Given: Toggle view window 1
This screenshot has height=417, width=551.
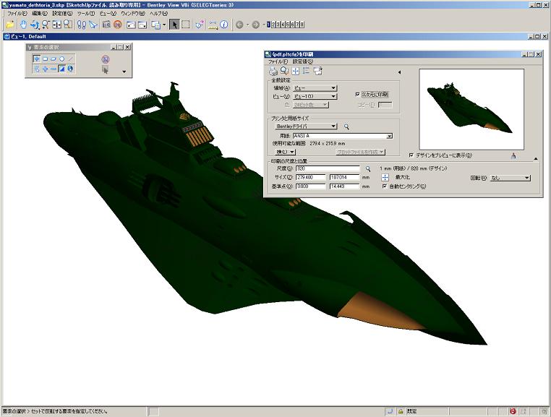Looking at the screenshot, I should tap(269, 25).
